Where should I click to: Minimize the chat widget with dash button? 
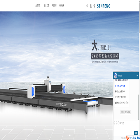[137, 75]
